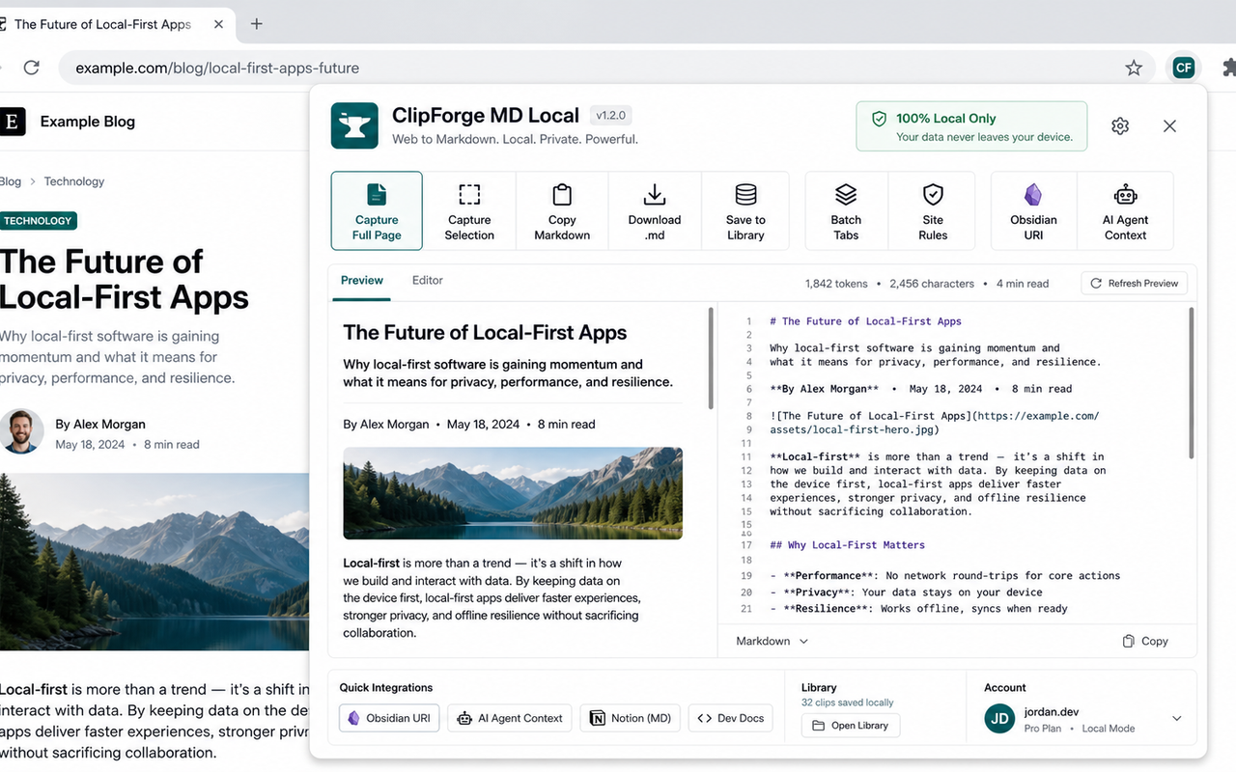1236x772 pixels.
Task: Click Technology breadcrumb link on blog
Action: pyautogui.click(x=74, y=181)
